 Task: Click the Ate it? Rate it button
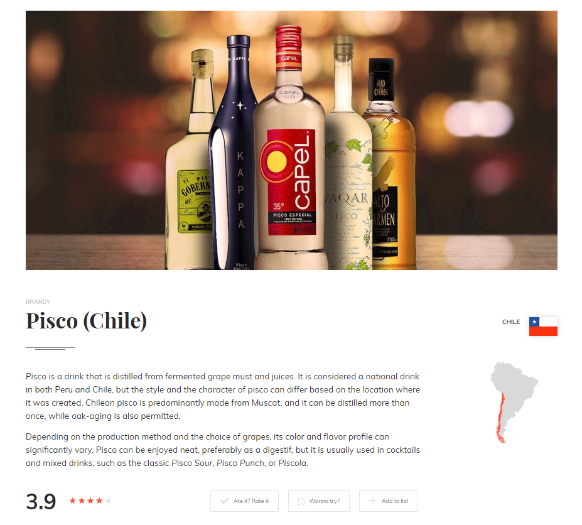click(244, 501)
